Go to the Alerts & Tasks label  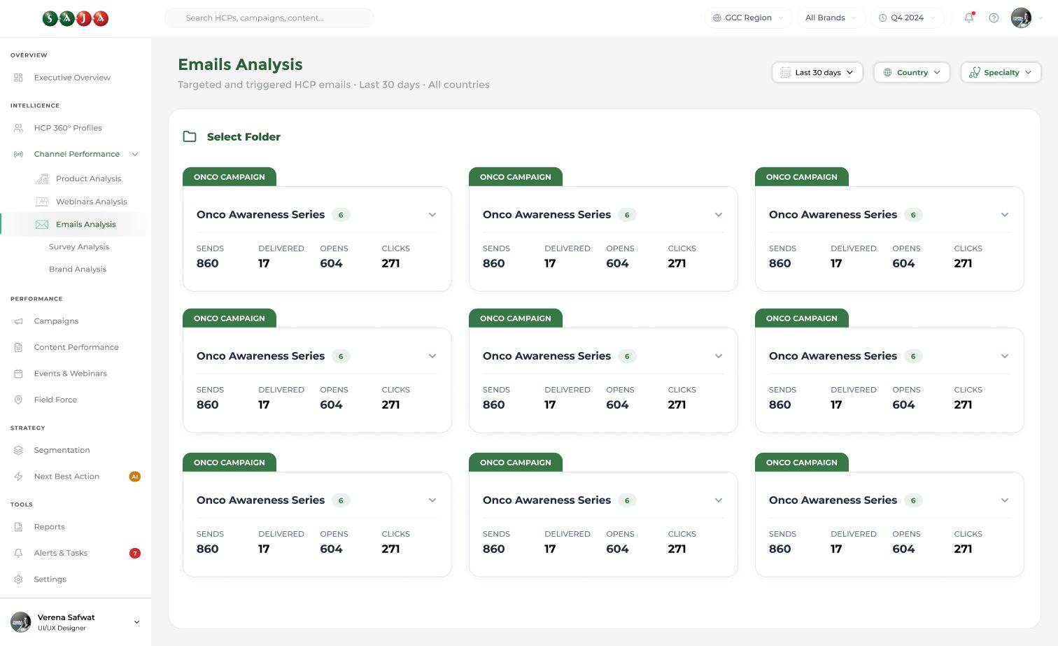coord(61,553)
